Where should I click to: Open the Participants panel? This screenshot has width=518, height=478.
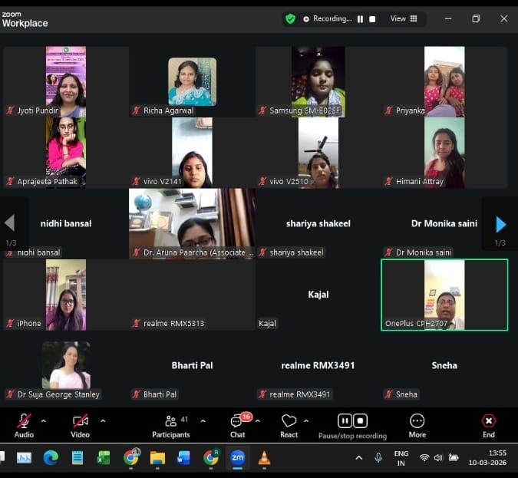pyautogui.click(x=170, y=425)
